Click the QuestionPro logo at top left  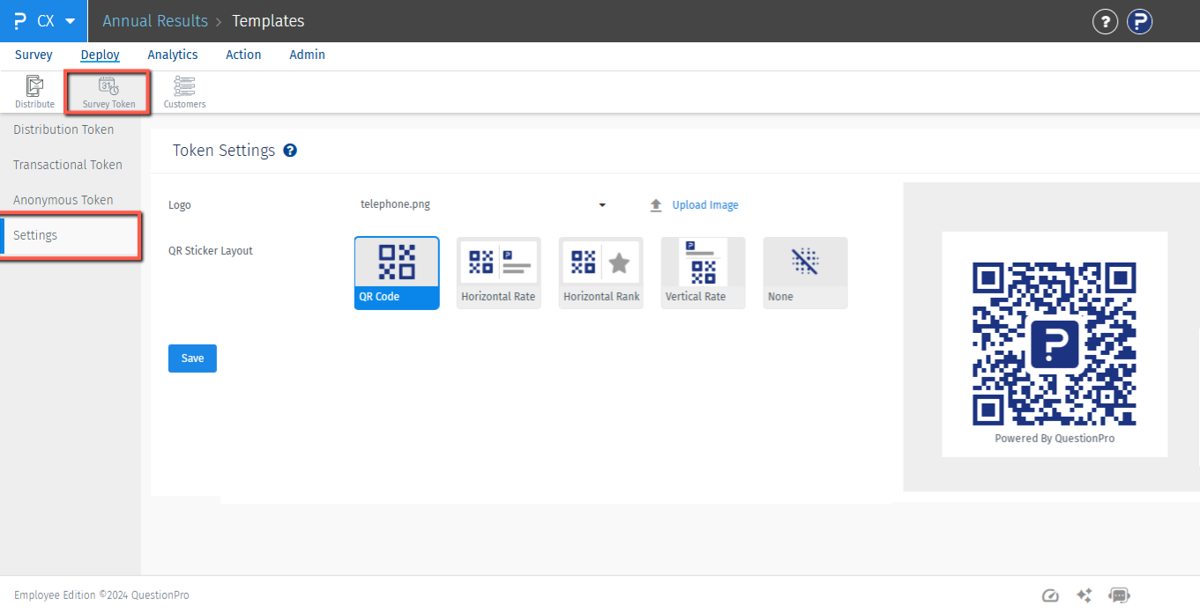click(20, 21)
